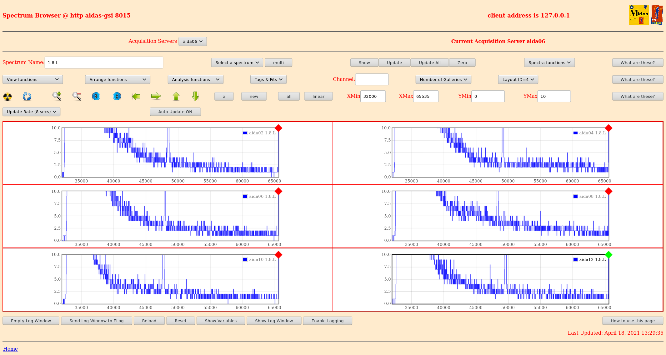
Task: Toggle the green diamond marker on aida12 plot
Action: click(x=608, y=255)
